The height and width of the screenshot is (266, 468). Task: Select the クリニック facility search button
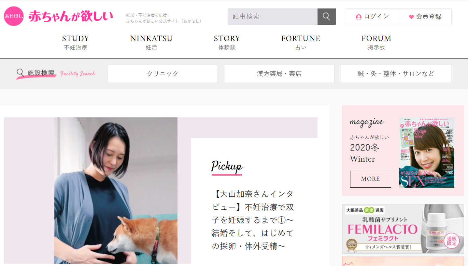(163, 74)
